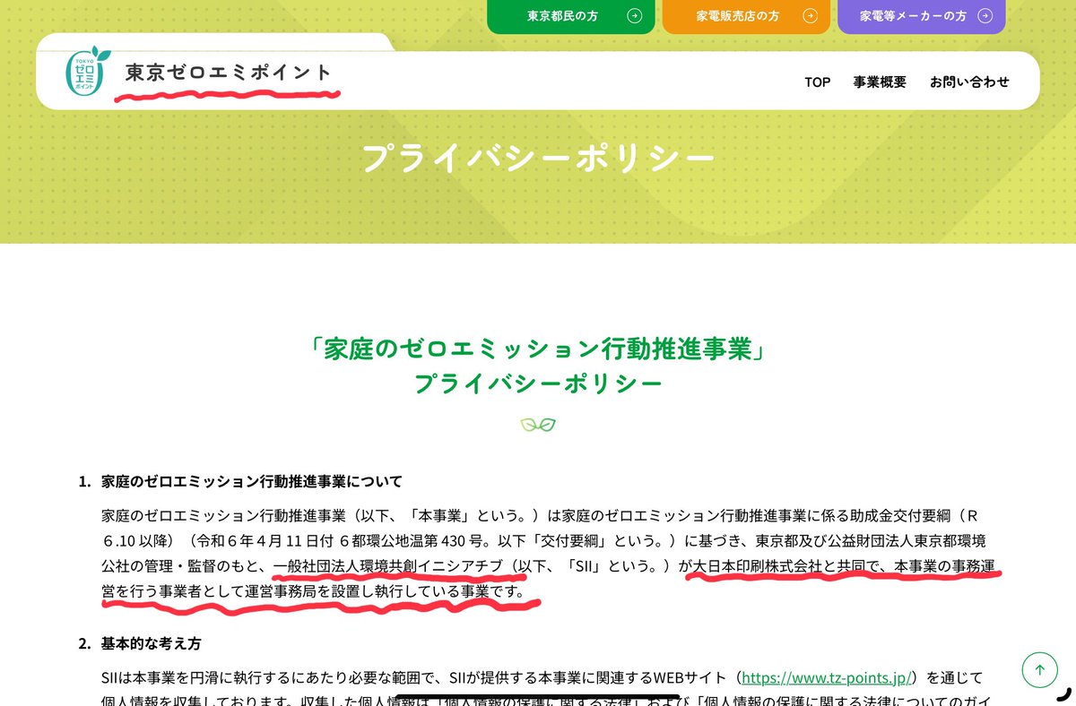The height and width of the screenshot is (706, 1076).
Task: Click the 「家庭のゼロエミッション行動推進事業」 green heading
Action: pos(538,349)
